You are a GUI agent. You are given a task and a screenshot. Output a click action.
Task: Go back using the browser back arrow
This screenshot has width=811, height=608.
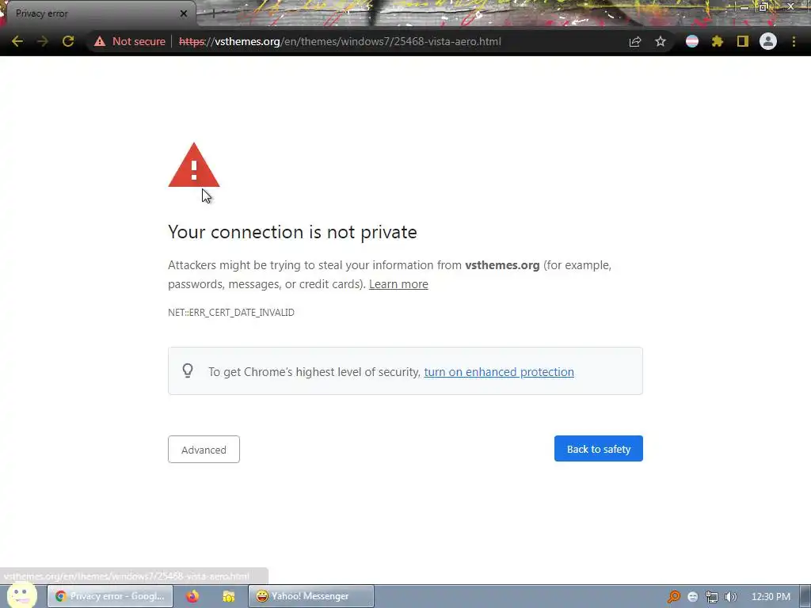pyautogui.click(x=17, y=41)
